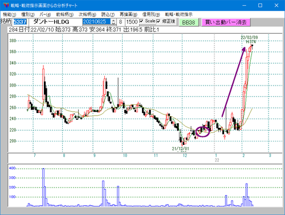Click the date field 20210625
This screenshot has height=215, width=285.
coord(97,22)
